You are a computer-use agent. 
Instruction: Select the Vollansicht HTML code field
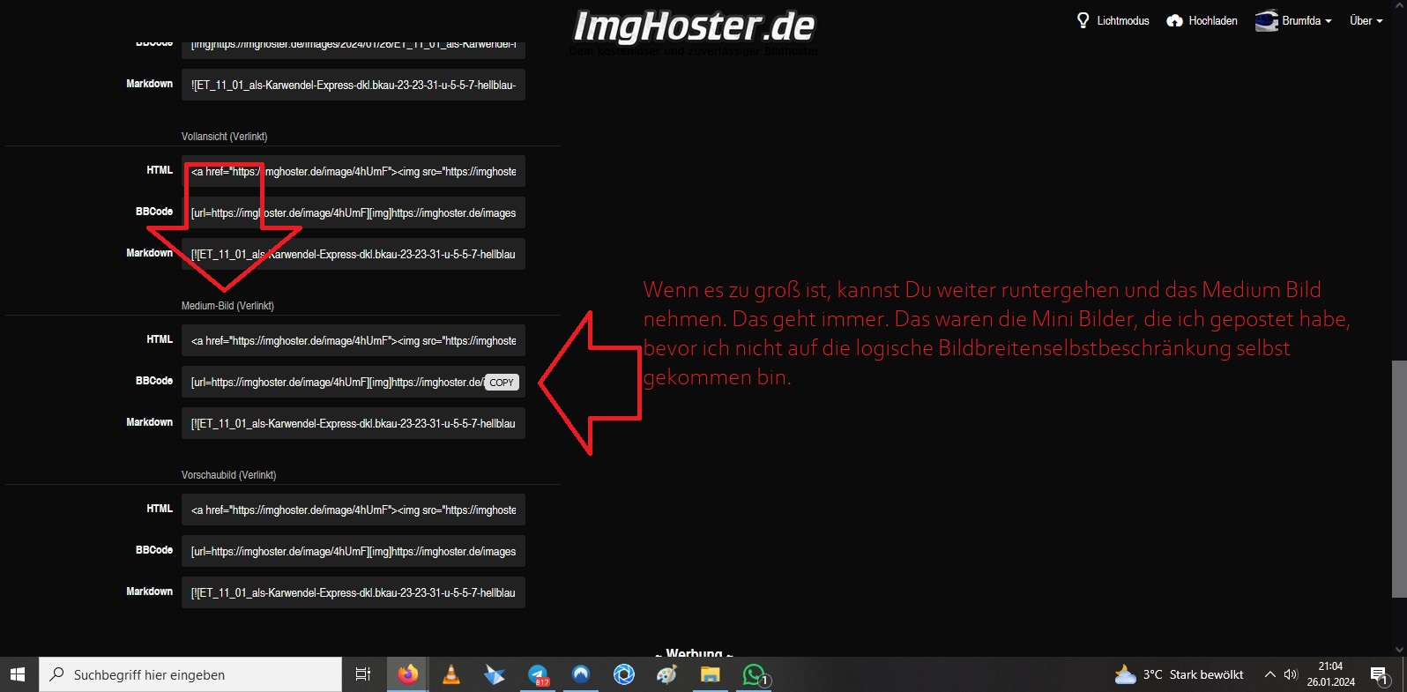pos(353,171)
